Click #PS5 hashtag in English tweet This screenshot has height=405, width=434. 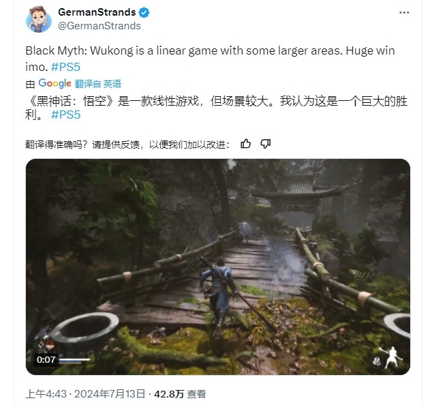tap(65, 67)
